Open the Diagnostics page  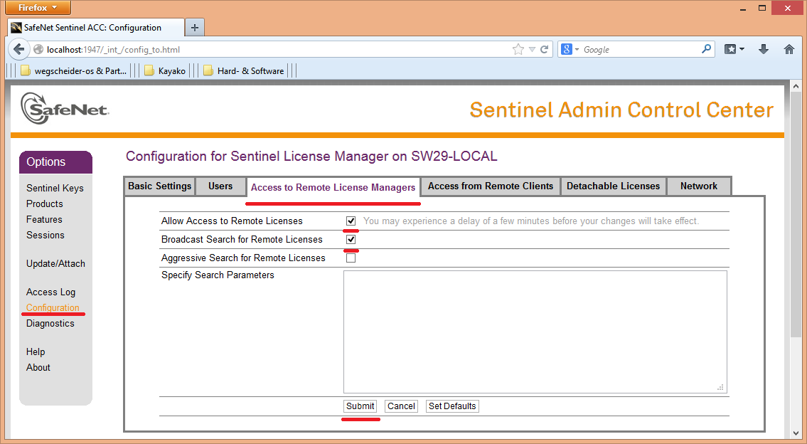coord(50,324)
